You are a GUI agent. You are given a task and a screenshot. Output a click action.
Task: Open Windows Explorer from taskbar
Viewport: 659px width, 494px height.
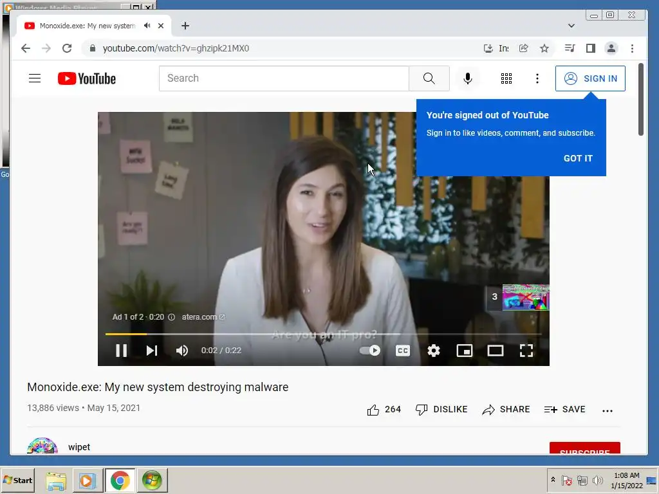click(x=56, y=480)
